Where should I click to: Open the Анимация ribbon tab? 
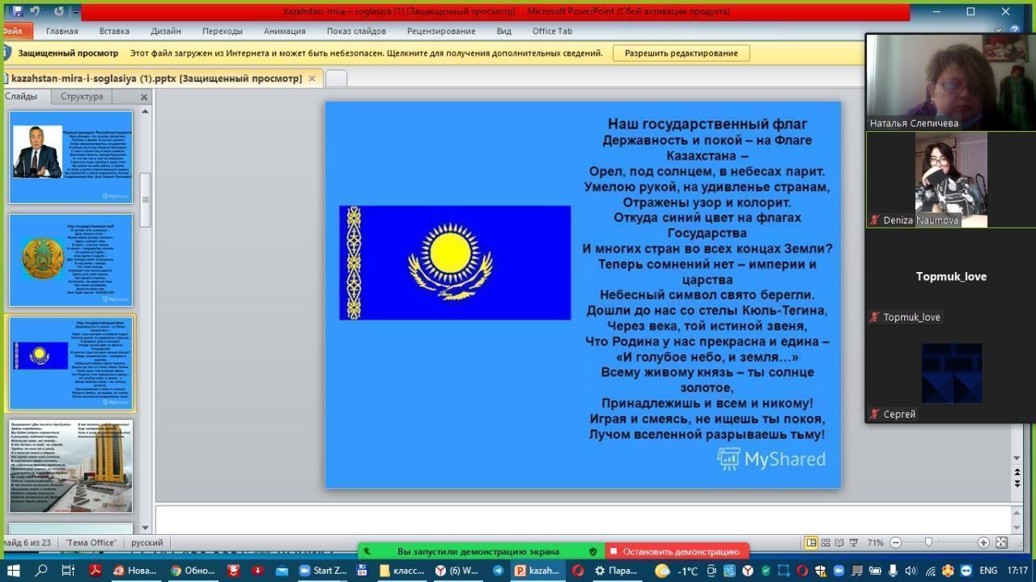[284, 31]
